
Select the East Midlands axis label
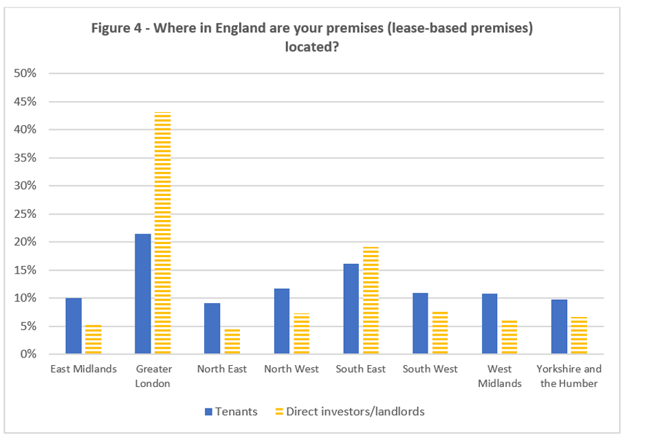click(83, 369)
